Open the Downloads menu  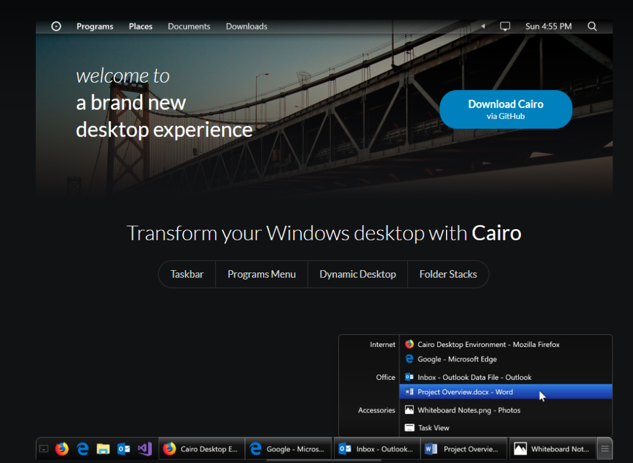click(247, 26)
